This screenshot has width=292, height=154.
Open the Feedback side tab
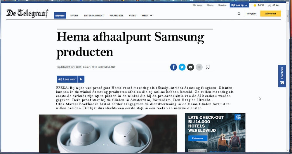(282, 76)
